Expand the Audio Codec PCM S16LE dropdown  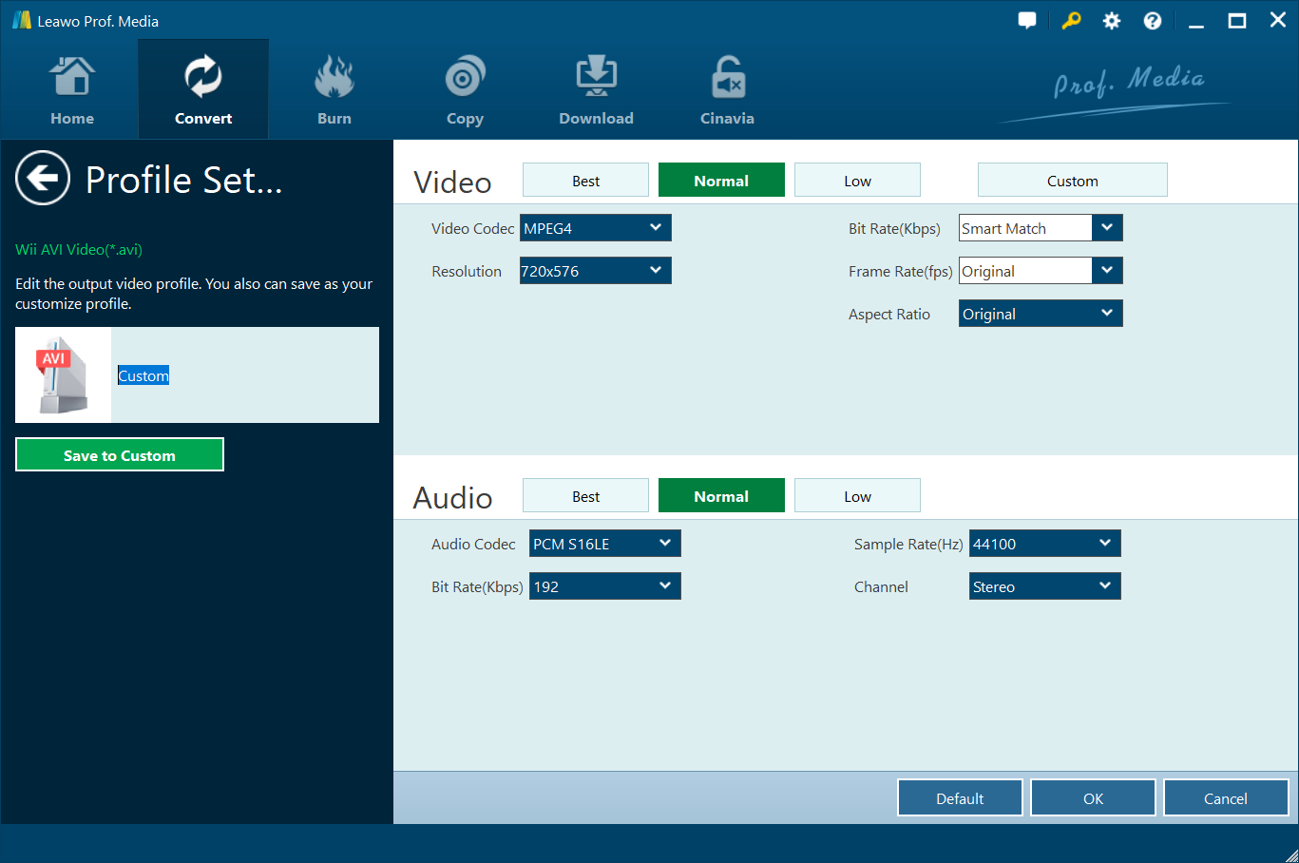click(x=604, y=544)
